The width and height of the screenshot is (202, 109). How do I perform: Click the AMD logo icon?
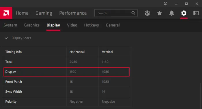coord(6,13)
